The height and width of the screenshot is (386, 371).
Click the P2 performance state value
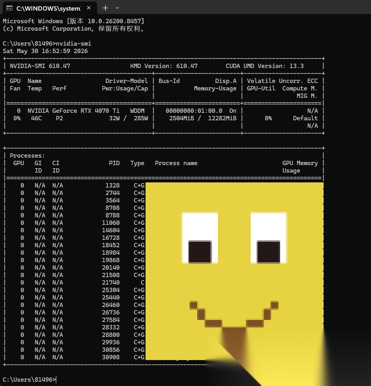59,118
